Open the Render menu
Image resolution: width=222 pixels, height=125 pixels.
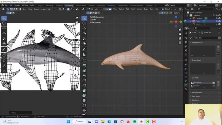coord(17,5)
